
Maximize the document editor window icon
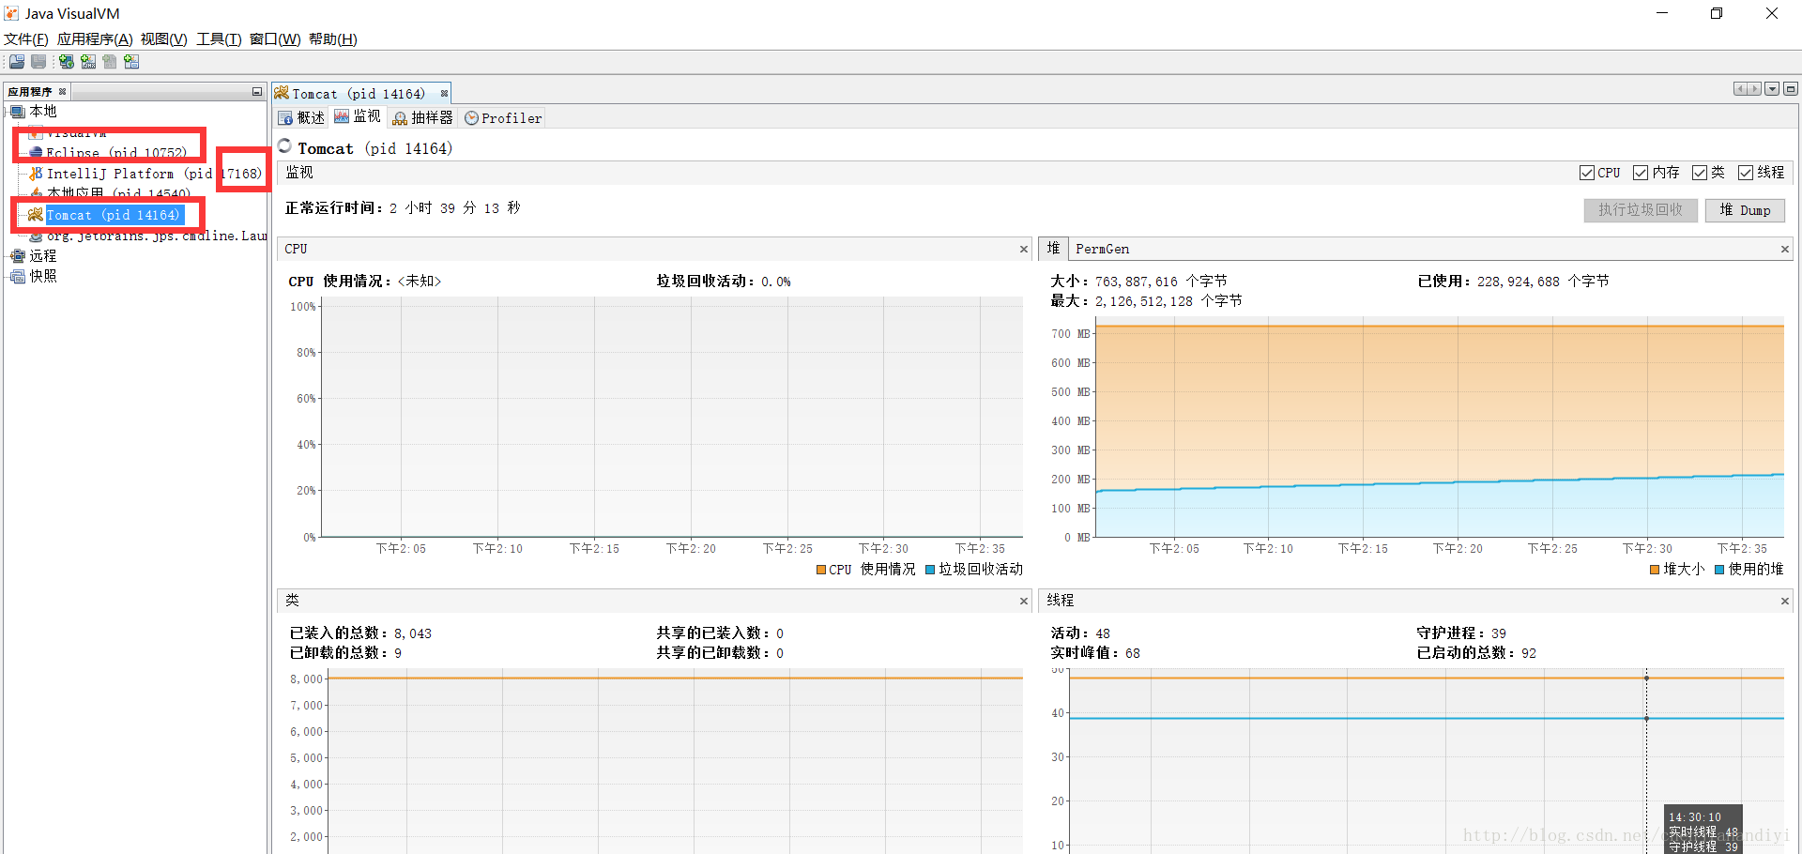[1791, 89]
